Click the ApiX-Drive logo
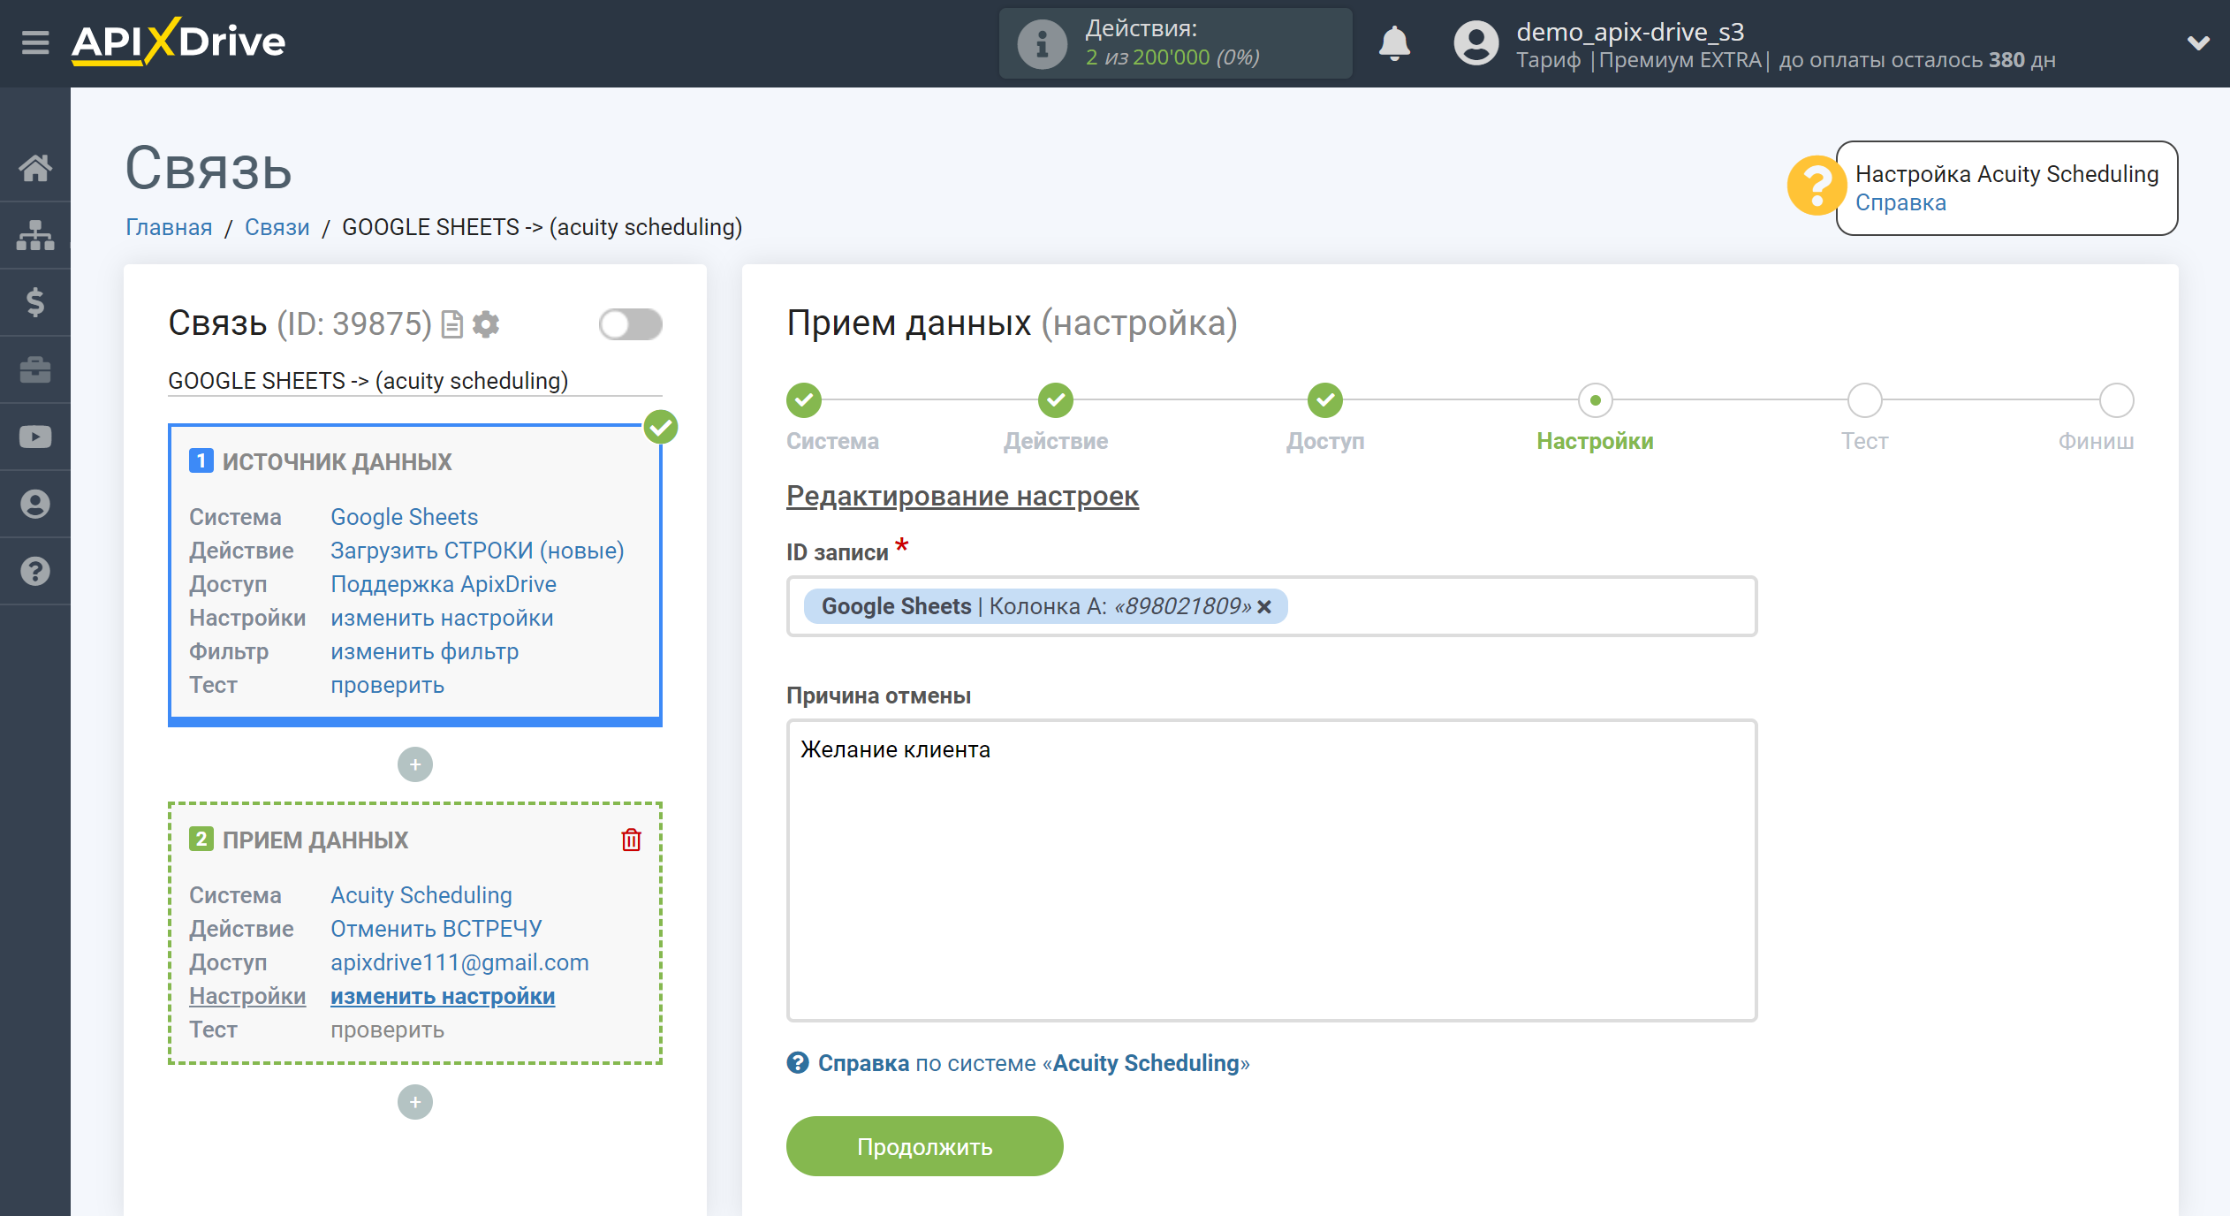The height and width of the screenshot is (1216, 2230). point(178,42)
